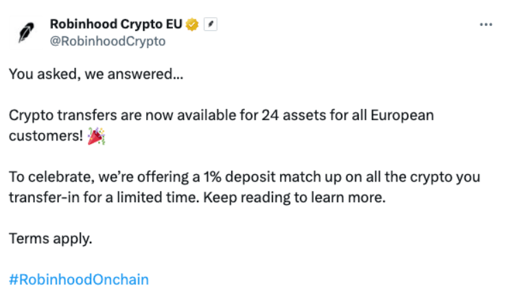Image resolution: width=505 pixels, height=294 pixels.
Task: Click the word "customers!" in the post
Action: 46,136
